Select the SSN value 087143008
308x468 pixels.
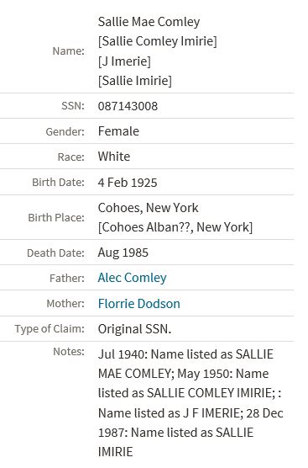128,106
